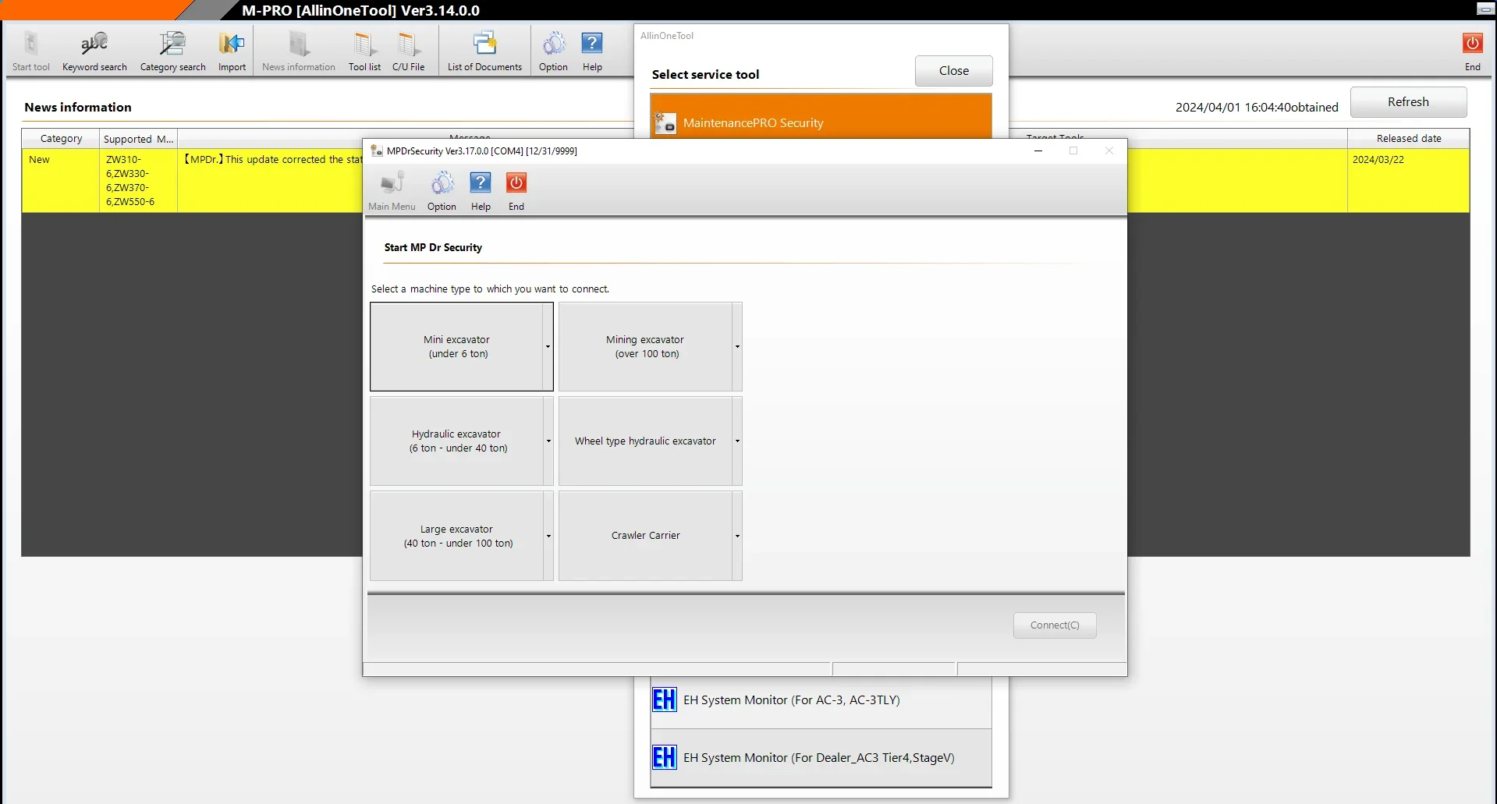Refresh the News information list
The height and width of the screenshot is (804, 1497).
coord(1408,102)
